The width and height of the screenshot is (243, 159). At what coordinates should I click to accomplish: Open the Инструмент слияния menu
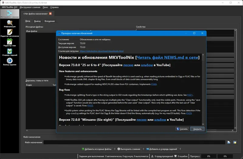(30, 7)
